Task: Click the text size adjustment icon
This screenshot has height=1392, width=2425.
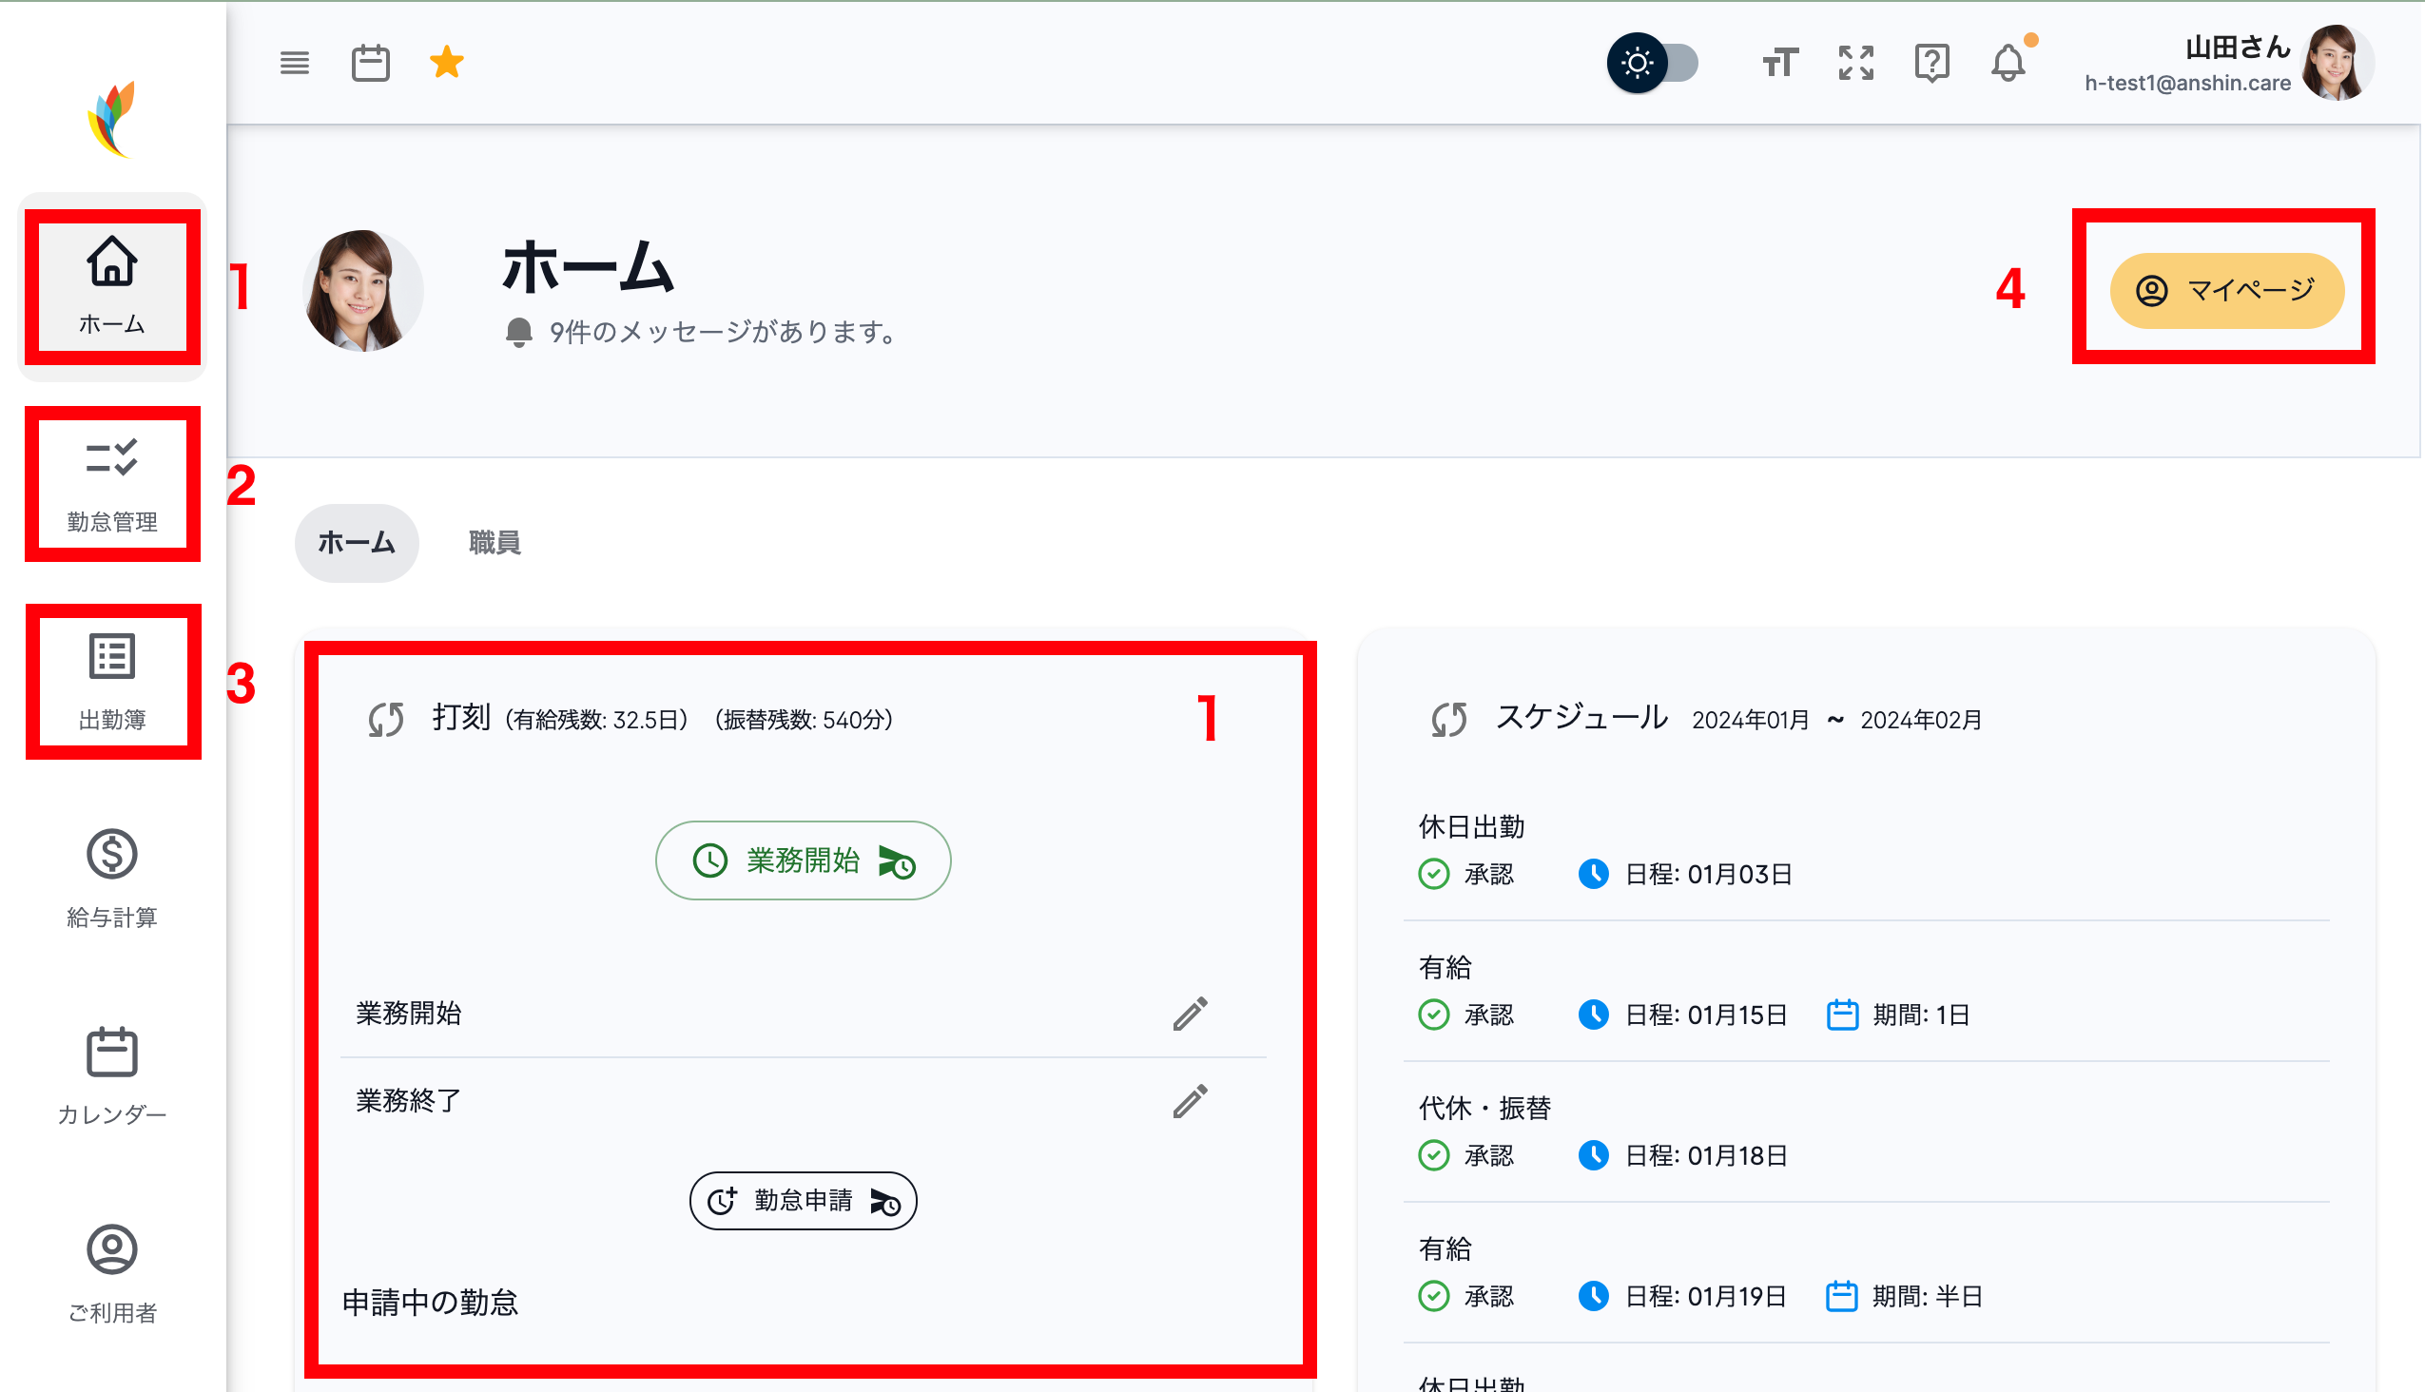Action: [1778, 63]
